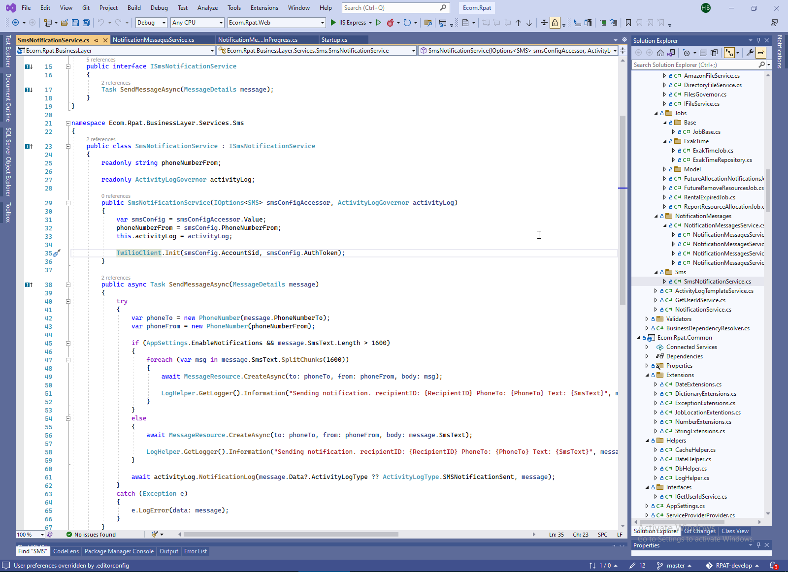The width and height of the screenshot is (788, 572).
Task: Click the Live Share feedback icon
Action: (774, 23)
